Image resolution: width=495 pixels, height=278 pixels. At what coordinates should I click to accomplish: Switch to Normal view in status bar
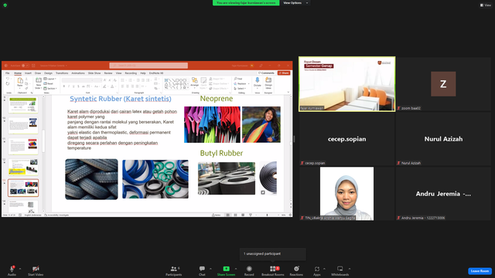click(227, 215)
